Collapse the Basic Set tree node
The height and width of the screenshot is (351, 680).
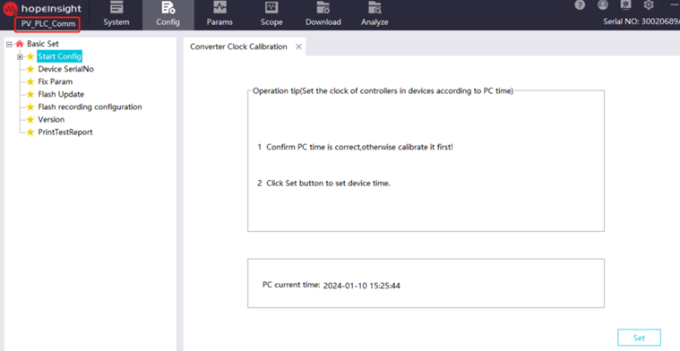9,44
